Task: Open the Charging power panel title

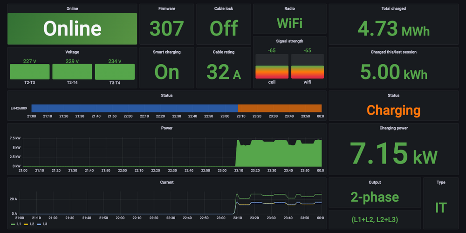Action: [394, 128]
